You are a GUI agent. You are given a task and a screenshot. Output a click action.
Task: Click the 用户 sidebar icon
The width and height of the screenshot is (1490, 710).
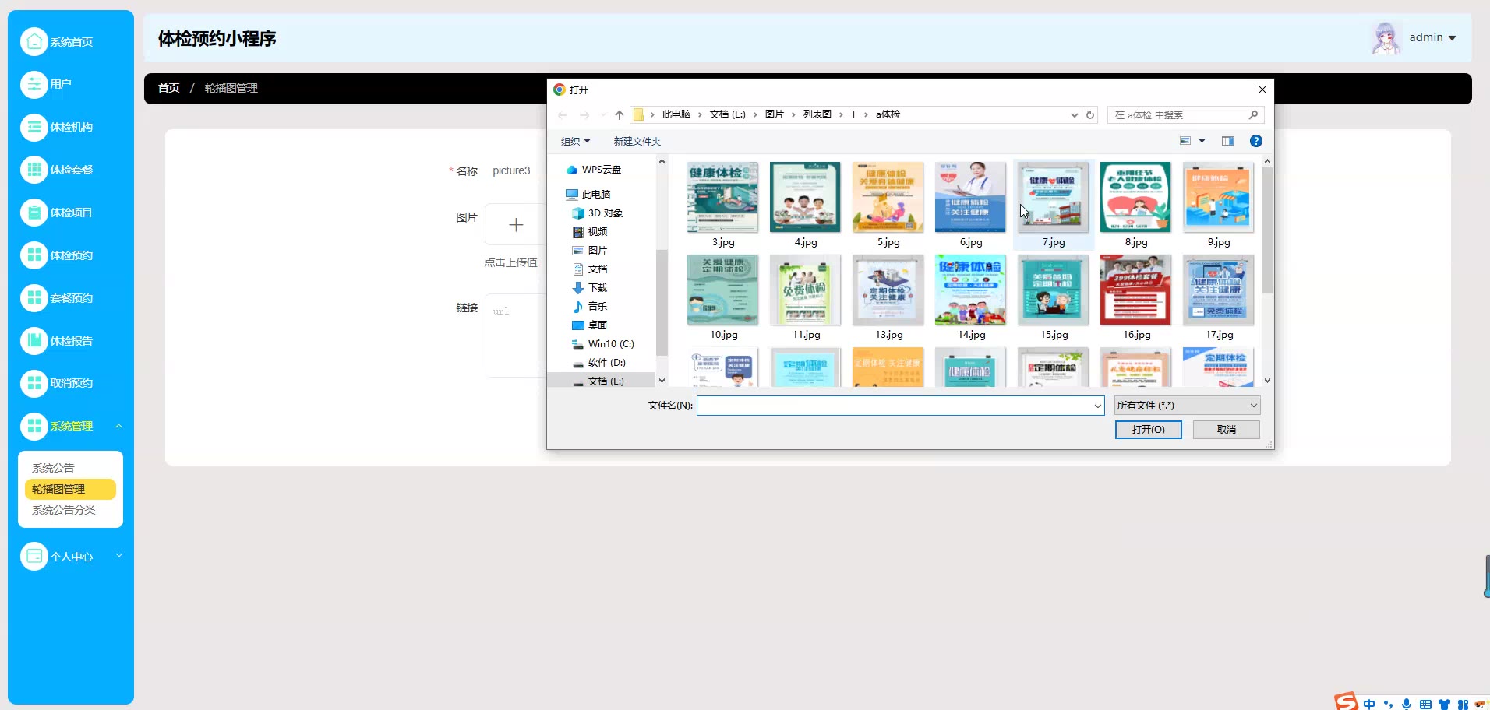[34, 84]
